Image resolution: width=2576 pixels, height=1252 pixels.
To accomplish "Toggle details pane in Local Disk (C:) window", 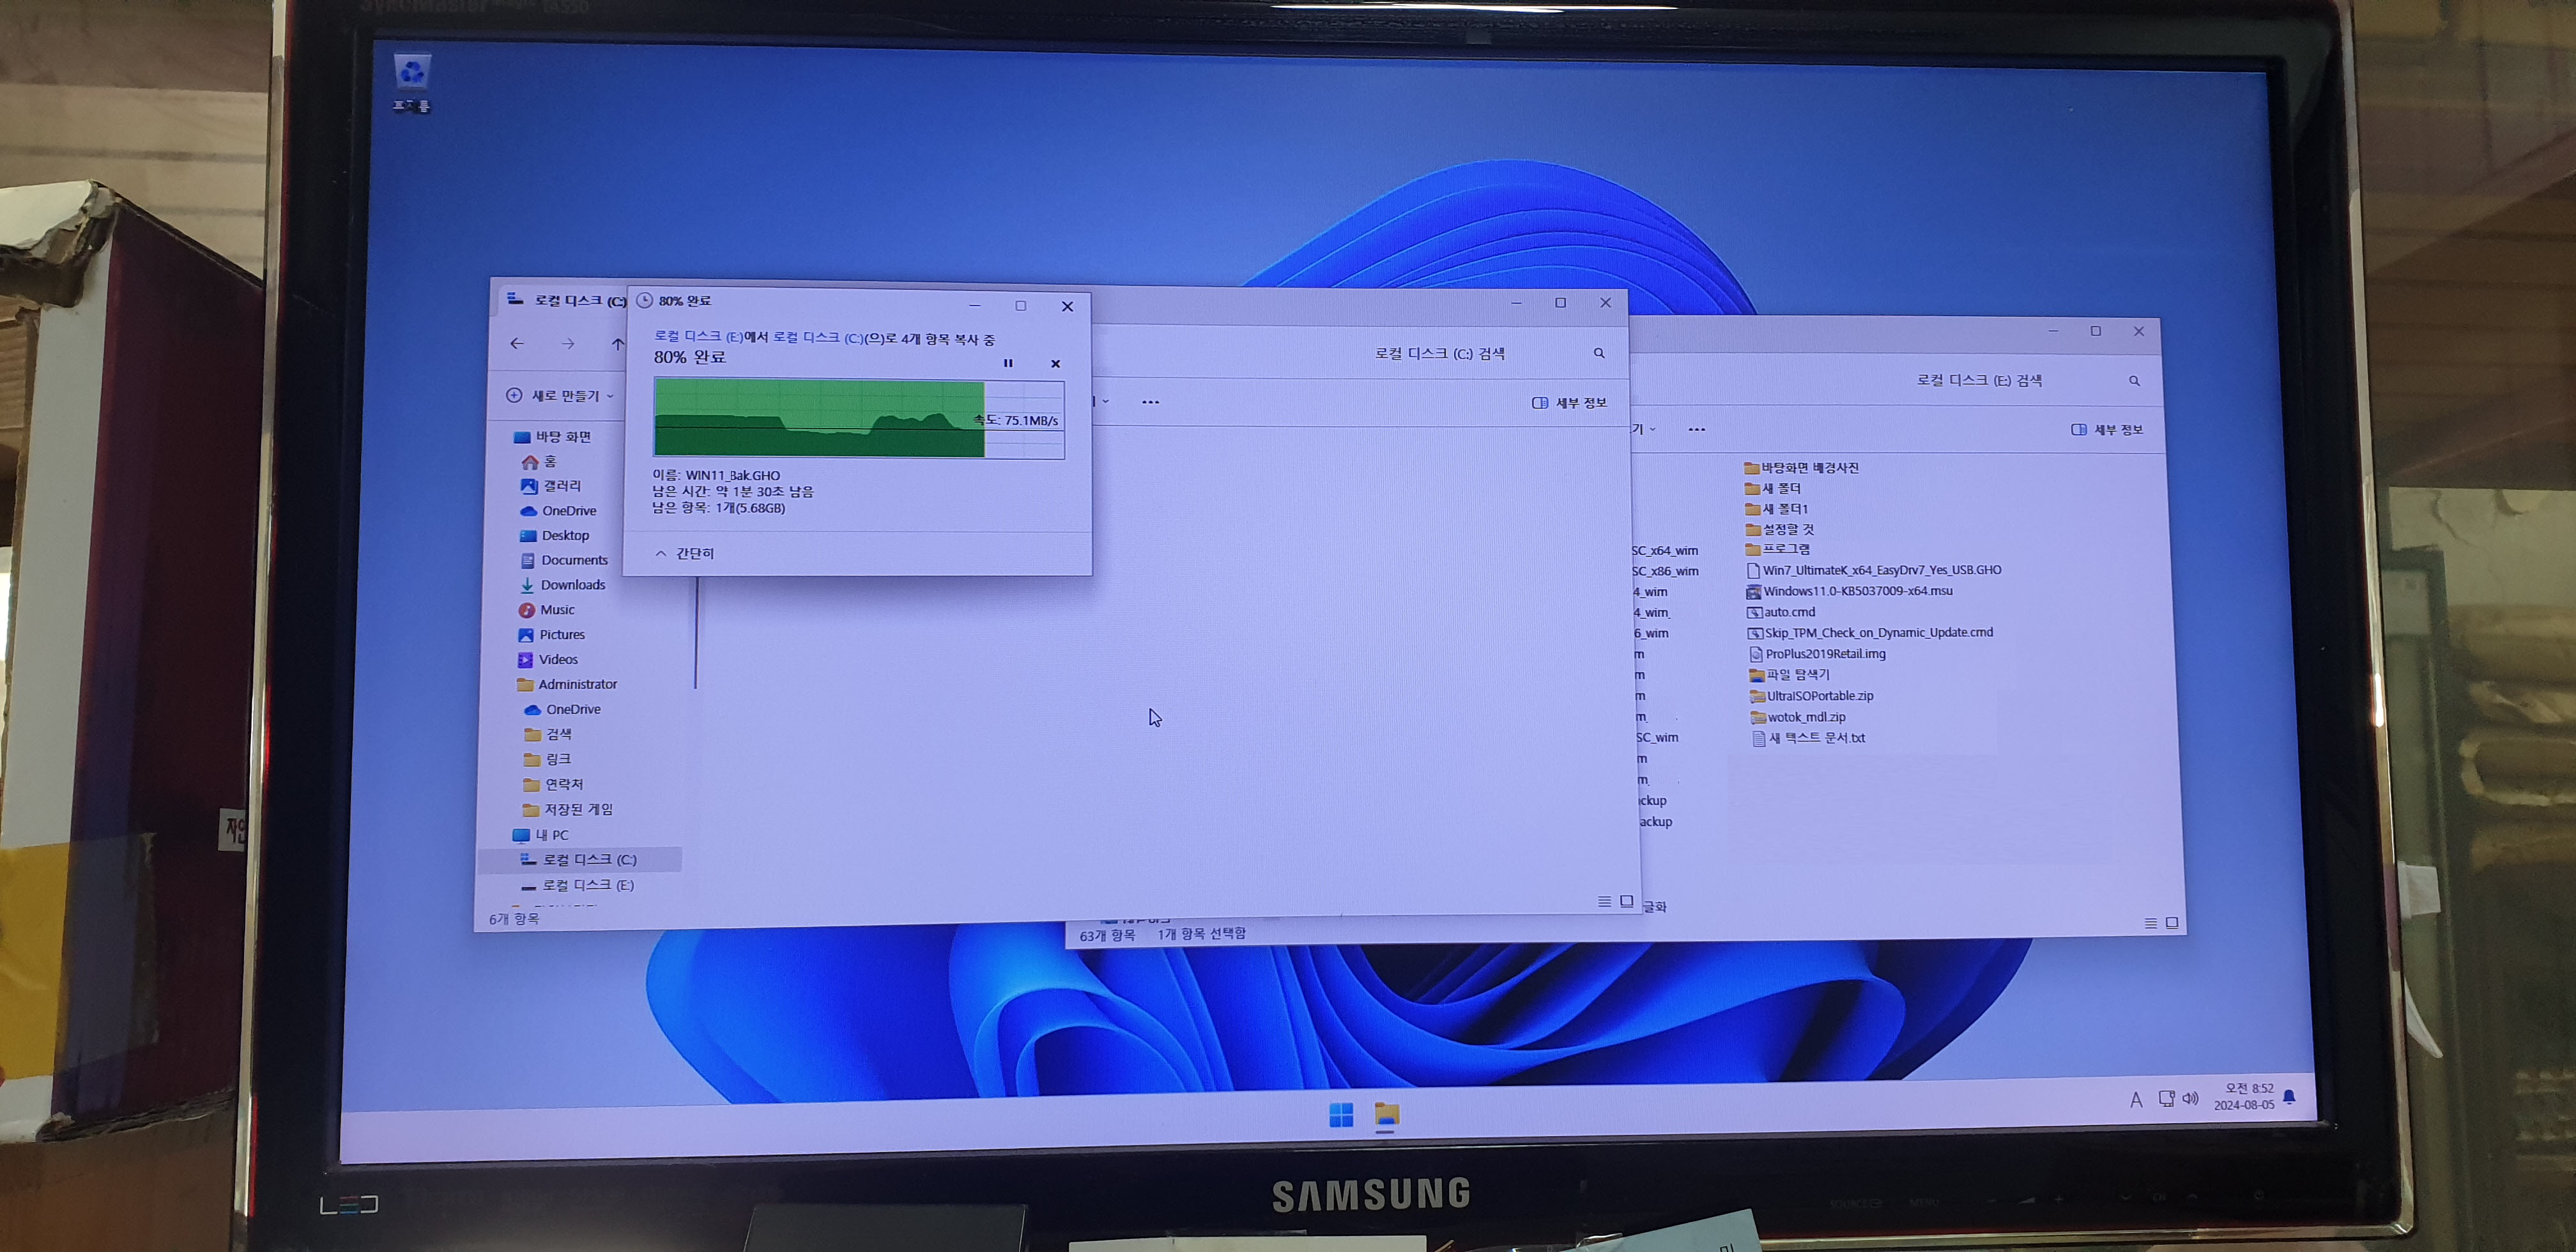I will [1569, 403].
